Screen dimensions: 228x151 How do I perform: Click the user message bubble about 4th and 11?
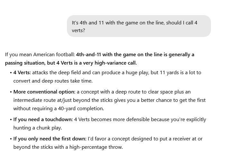[139, 26]
